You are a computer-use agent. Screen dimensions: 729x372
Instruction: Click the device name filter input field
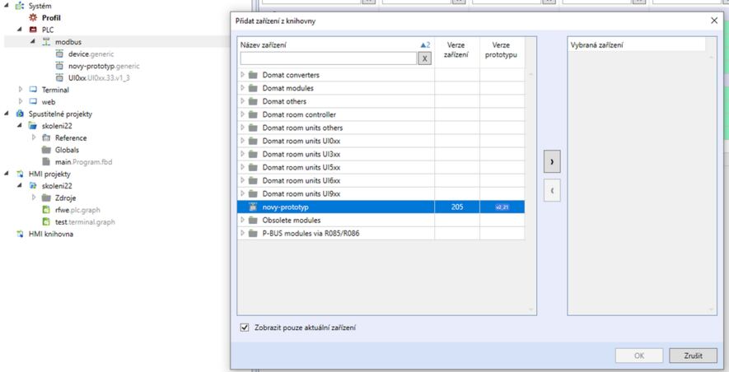coord(327,58)
